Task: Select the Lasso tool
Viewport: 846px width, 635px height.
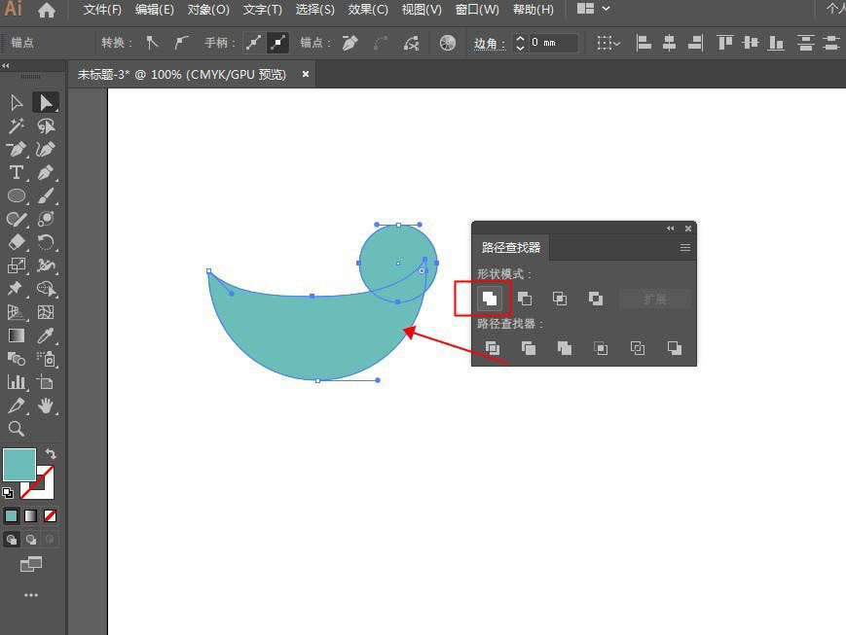Action: [46, 125]
